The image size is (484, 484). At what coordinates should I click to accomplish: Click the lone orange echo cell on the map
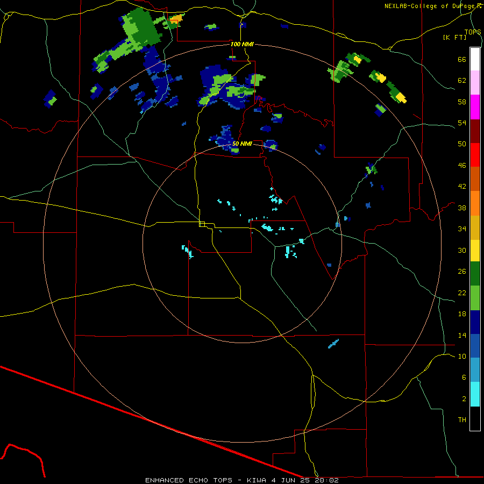click(176, 19)
